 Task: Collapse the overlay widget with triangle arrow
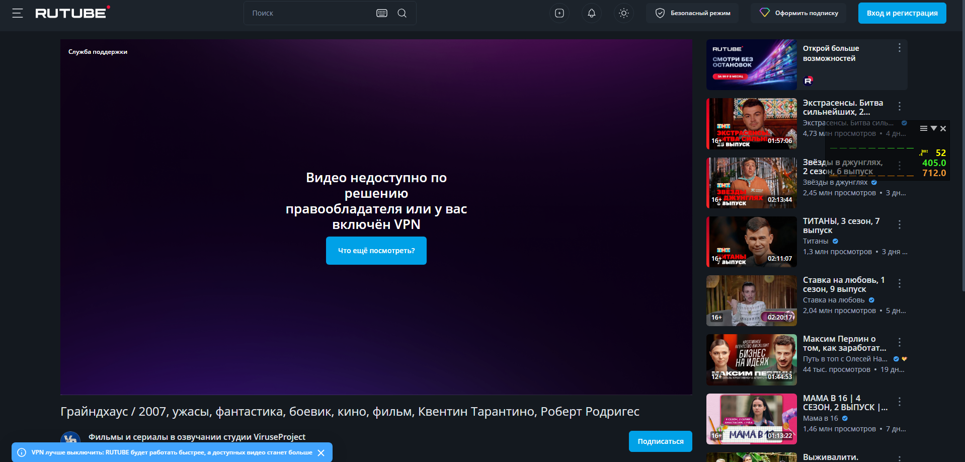coord(934,128)
